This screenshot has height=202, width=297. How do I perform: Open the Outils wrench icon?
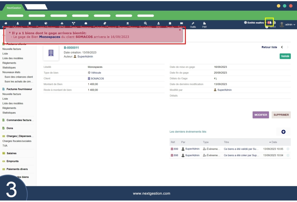pyautogui.click(x=193, y=23)
